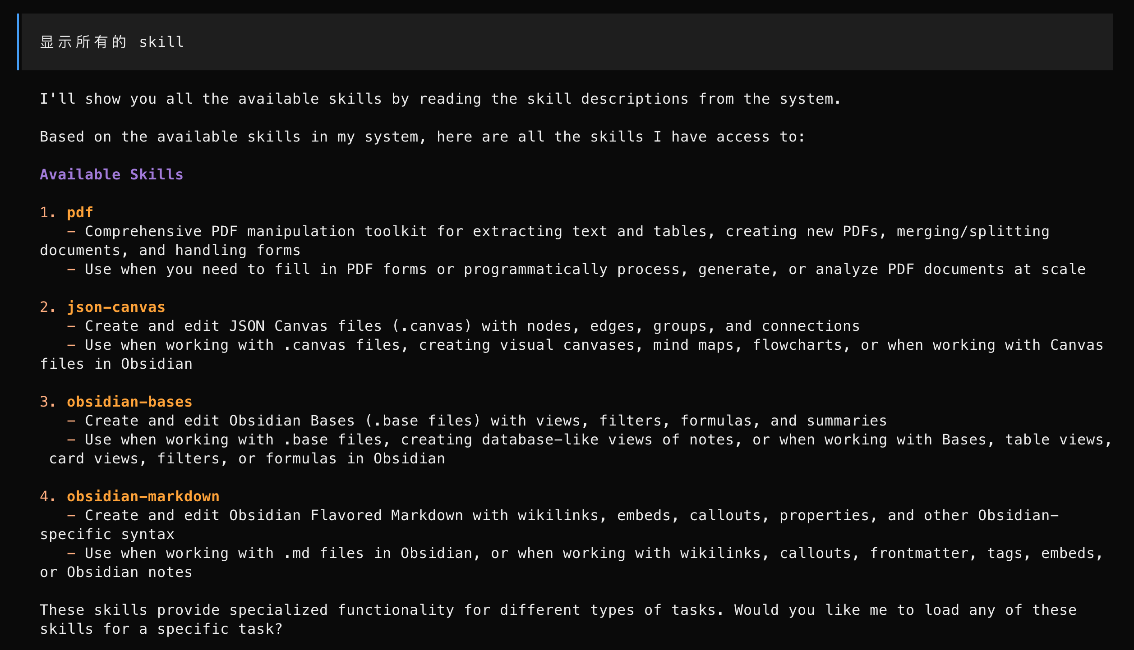This screenshot has width=1134, height=650.
Task: Click the closing "These skills provide specialized functionality" sentence
Action: (x=558, y=610)
